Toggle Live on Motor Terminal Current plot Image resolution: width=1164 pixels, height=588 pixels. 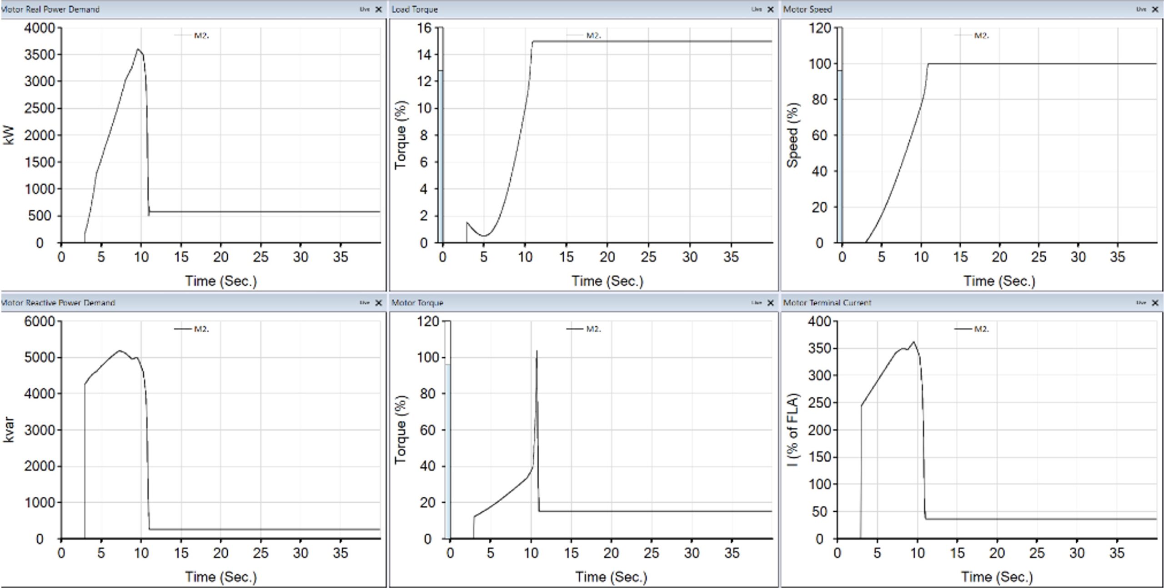1141,302
